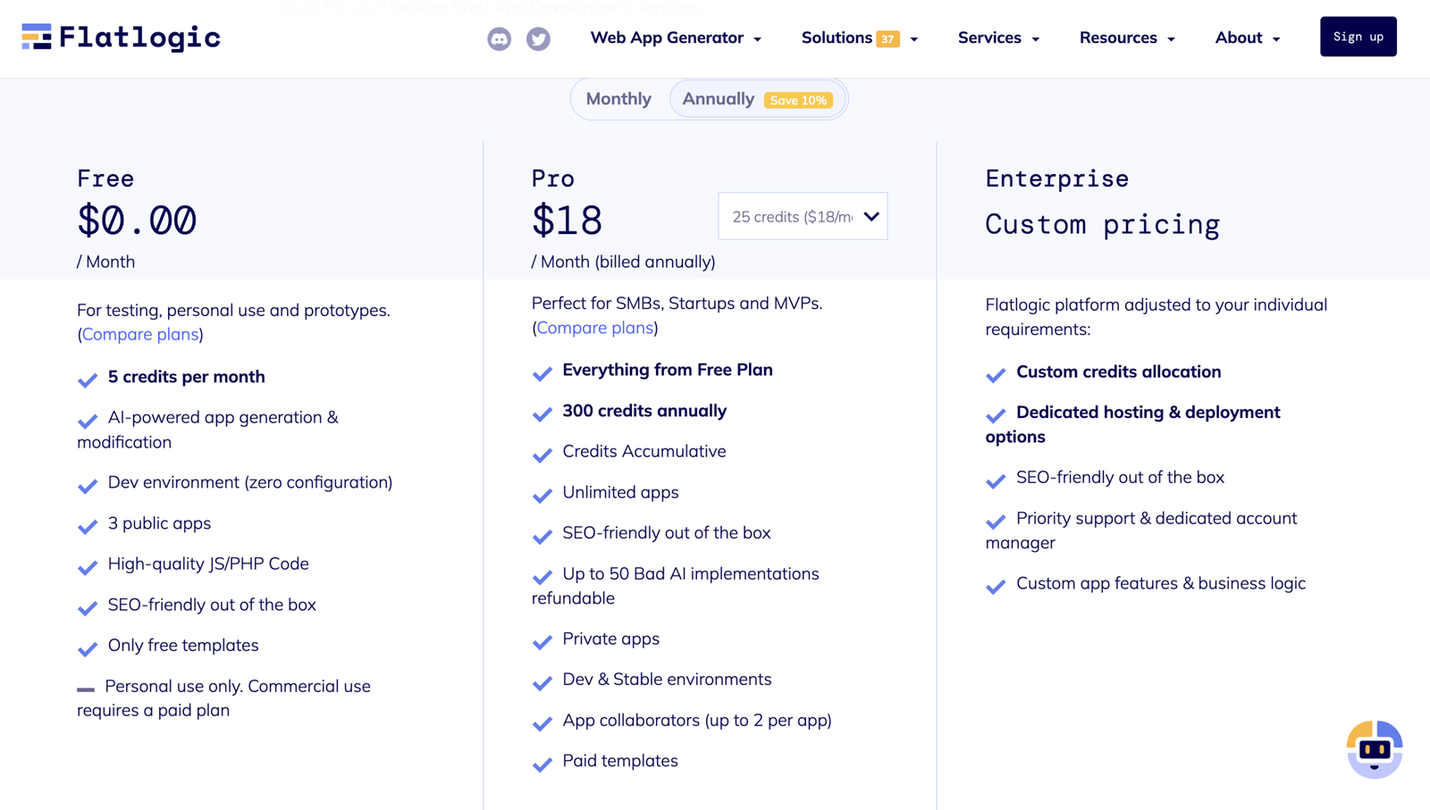Click '/ Month (billed annually)' text
Screen dimensions: 1430x810
click(624, 262)
